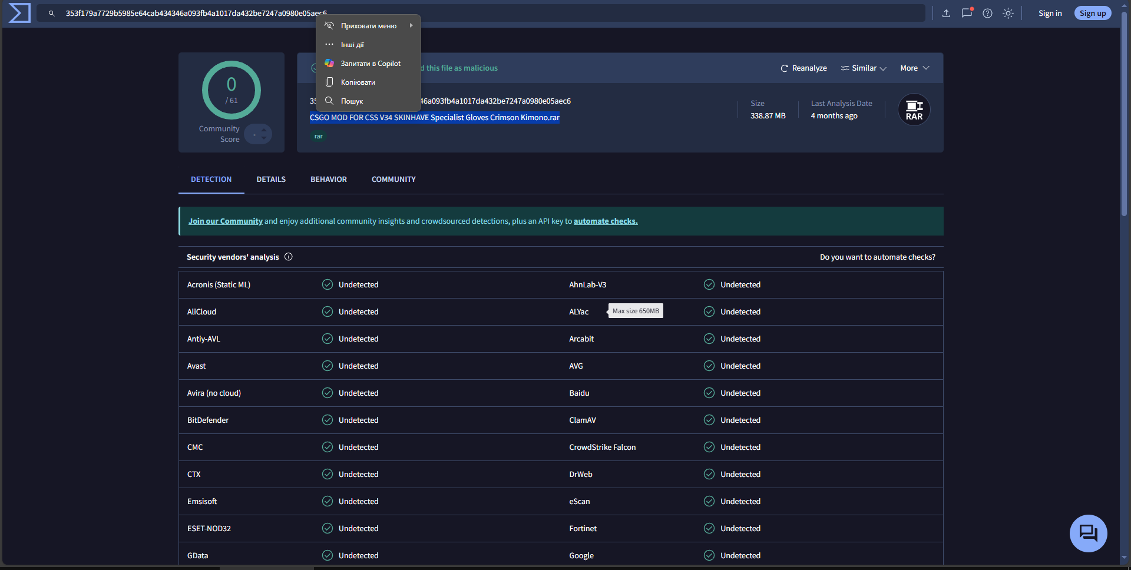Click the CrowdStrike Falcon vendor name
Image resolution: width=1131 pixels, height=570 pixels.
(603, 448)
